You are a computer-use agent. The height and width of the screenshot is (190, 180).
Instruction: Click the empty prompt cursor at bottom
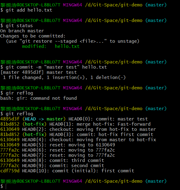[6, 186]
